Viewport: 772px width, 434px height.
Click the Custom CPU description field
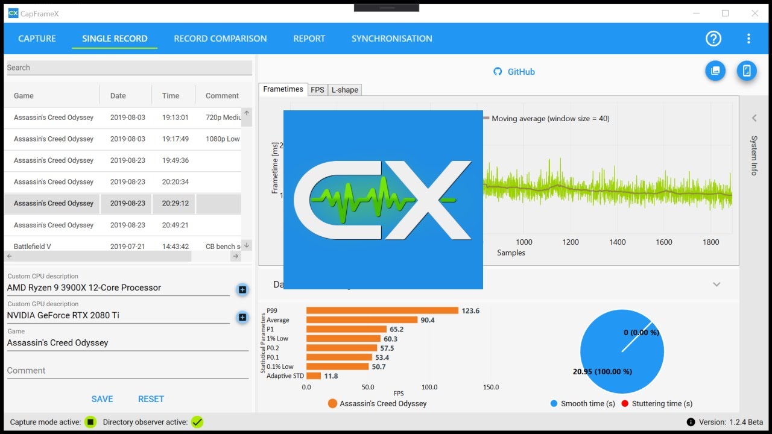point(118,288)
